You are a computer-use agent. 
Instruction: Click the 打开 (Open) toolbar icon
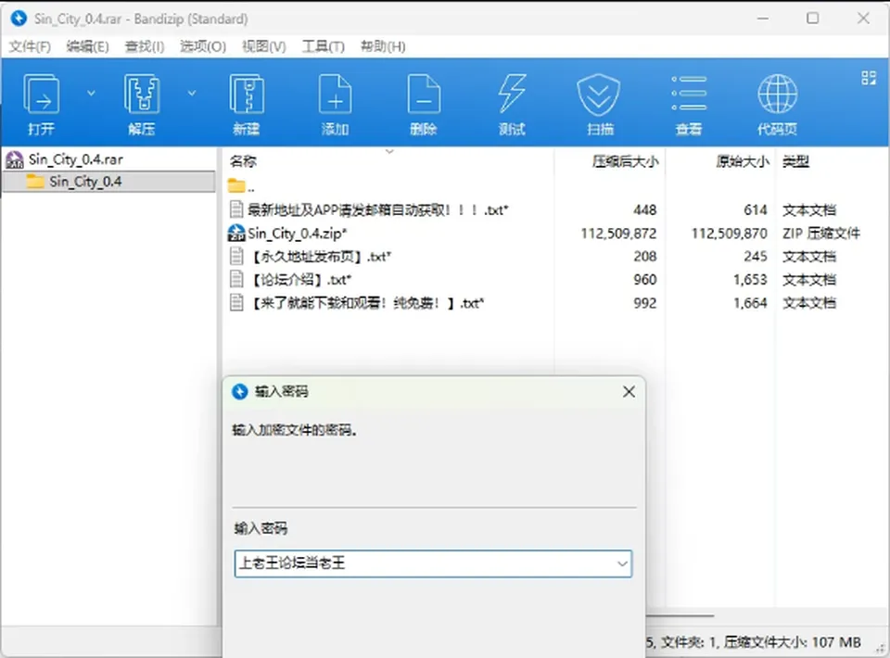pyautogui.click(x=41, y=95)
